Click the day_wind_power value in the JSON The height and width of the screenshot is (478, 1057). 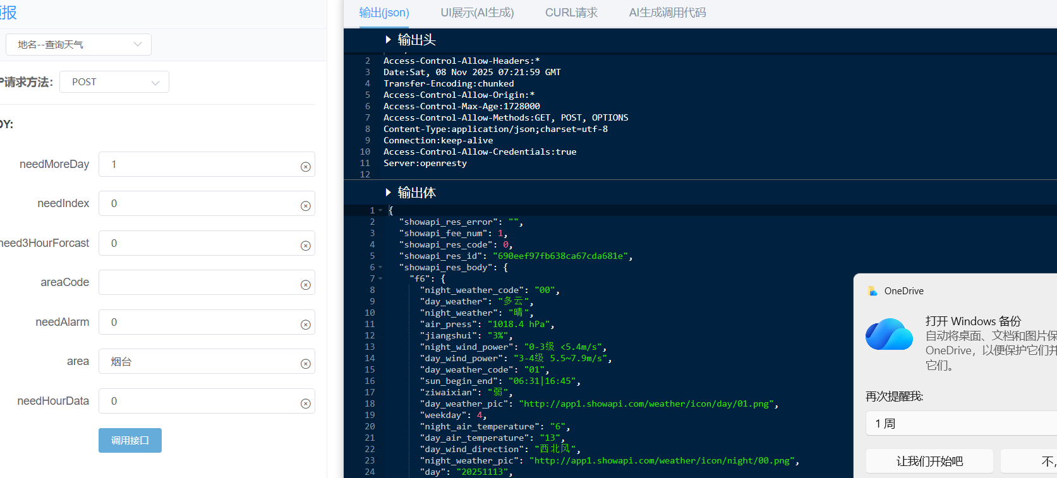(560, 358)
